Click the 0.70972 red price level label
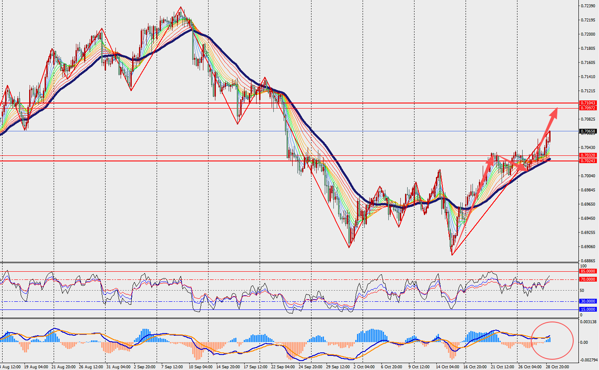Image resolution: width=599 pixels, height=370 pixels. coord(587,108)
